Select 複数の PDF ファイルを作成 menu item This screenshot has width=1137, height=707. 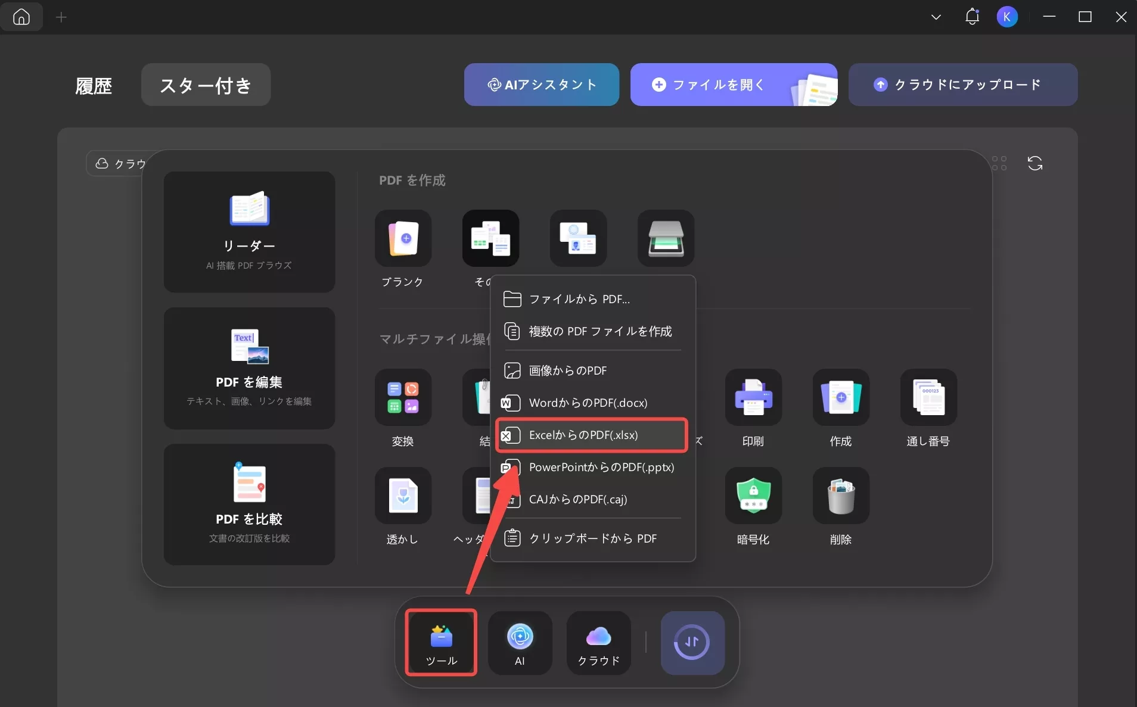click(x=592, y=331)
